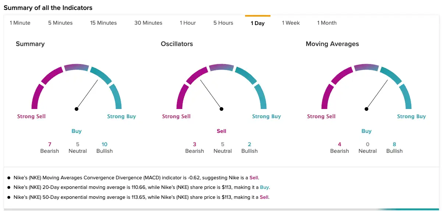Image resolution: width=443 pixels, height=211 pixels.
Task: Click the Oscillators gauge dial
Action: coord(221,87)
